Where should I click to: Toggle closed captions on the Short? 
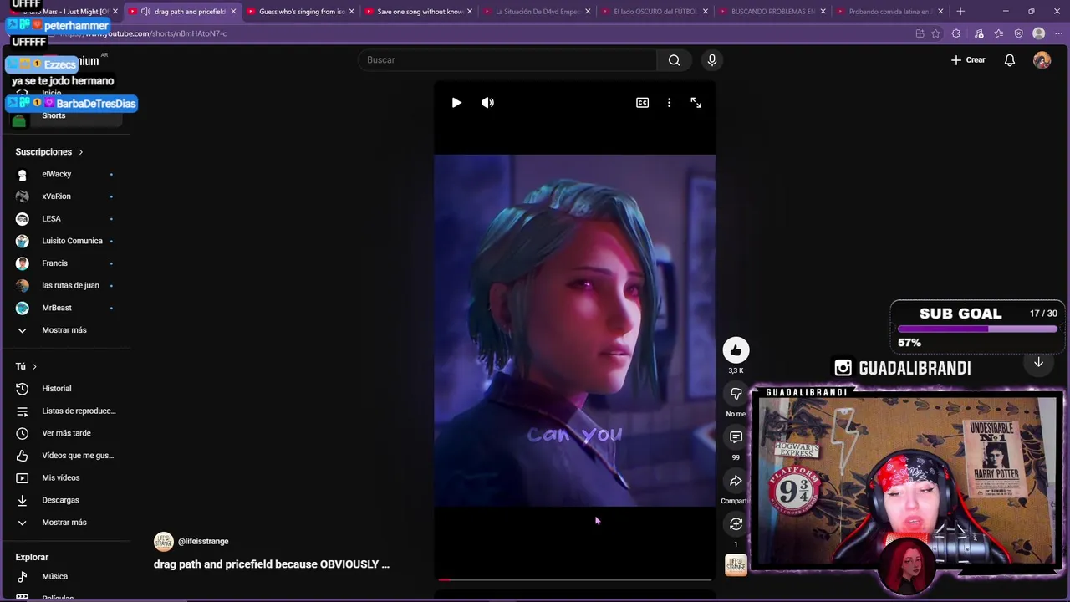(642, 103)
